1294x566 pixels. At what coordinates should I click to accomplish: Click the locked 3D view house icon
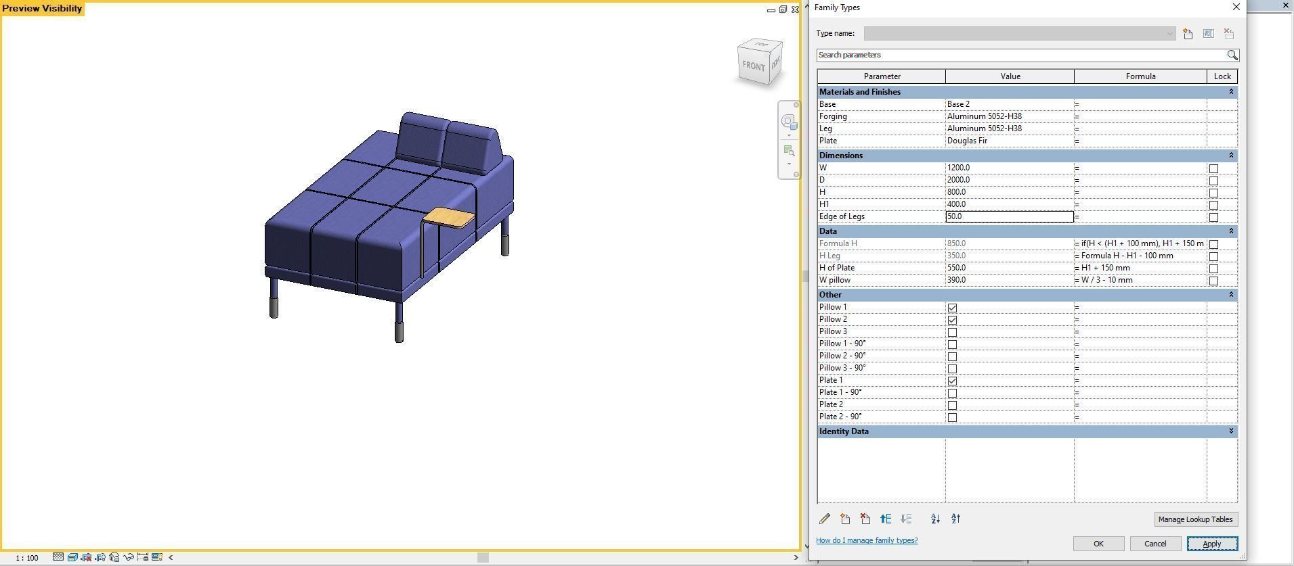point(114,557)
